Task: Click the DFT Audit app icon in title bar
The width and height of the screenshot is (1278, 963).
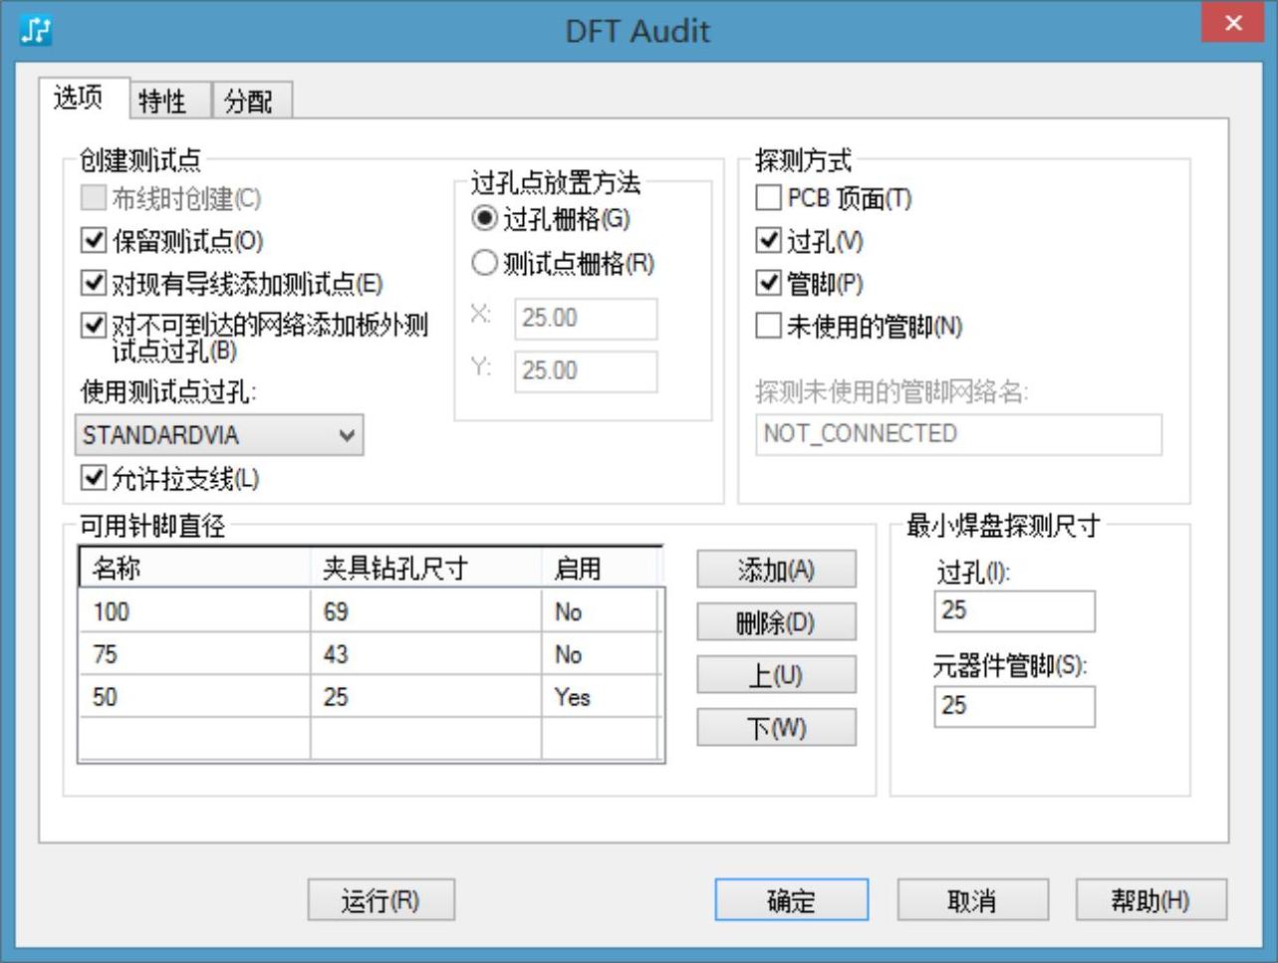Action: point(36,30)
